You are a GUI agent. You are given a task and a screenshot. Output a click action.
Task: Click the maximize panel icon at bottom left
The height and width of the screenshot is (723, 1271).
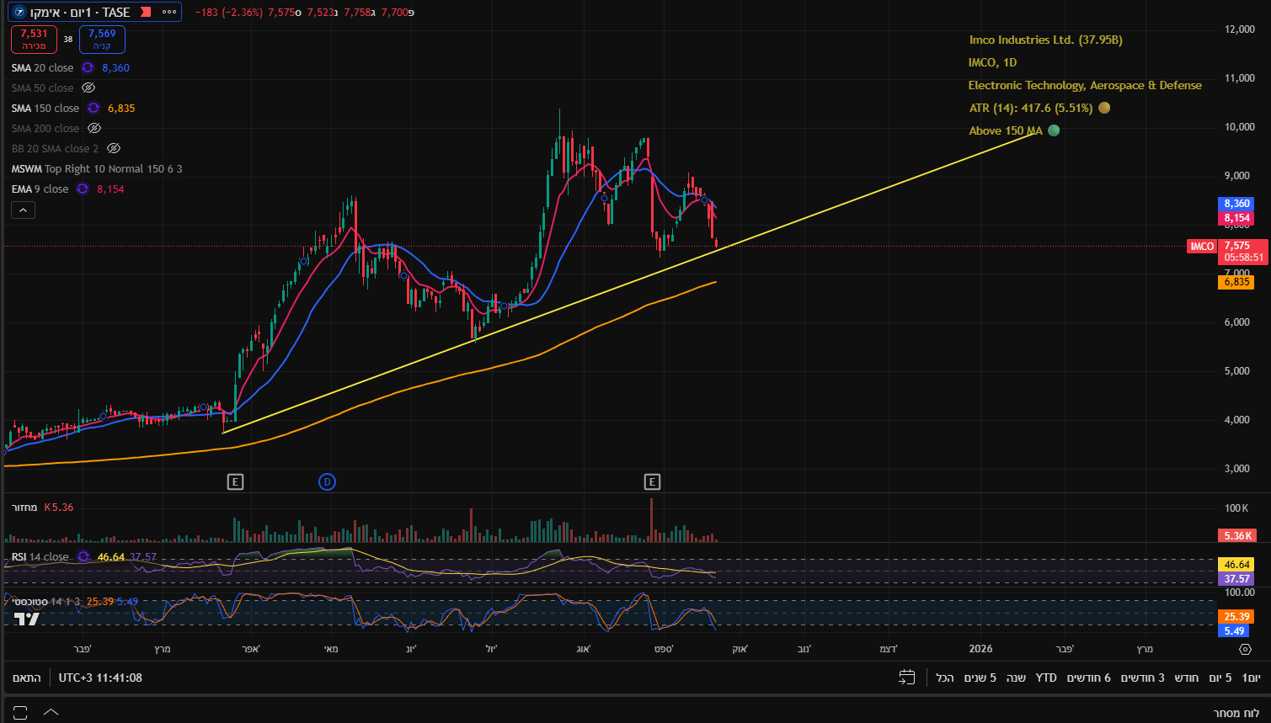coord(21,713)
